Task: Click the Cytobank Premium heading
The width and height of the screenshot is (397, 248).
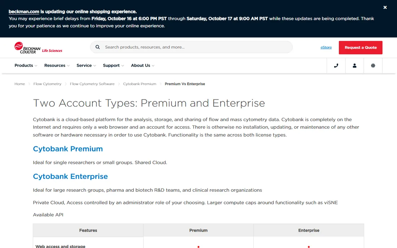Action: coord(68,149)
